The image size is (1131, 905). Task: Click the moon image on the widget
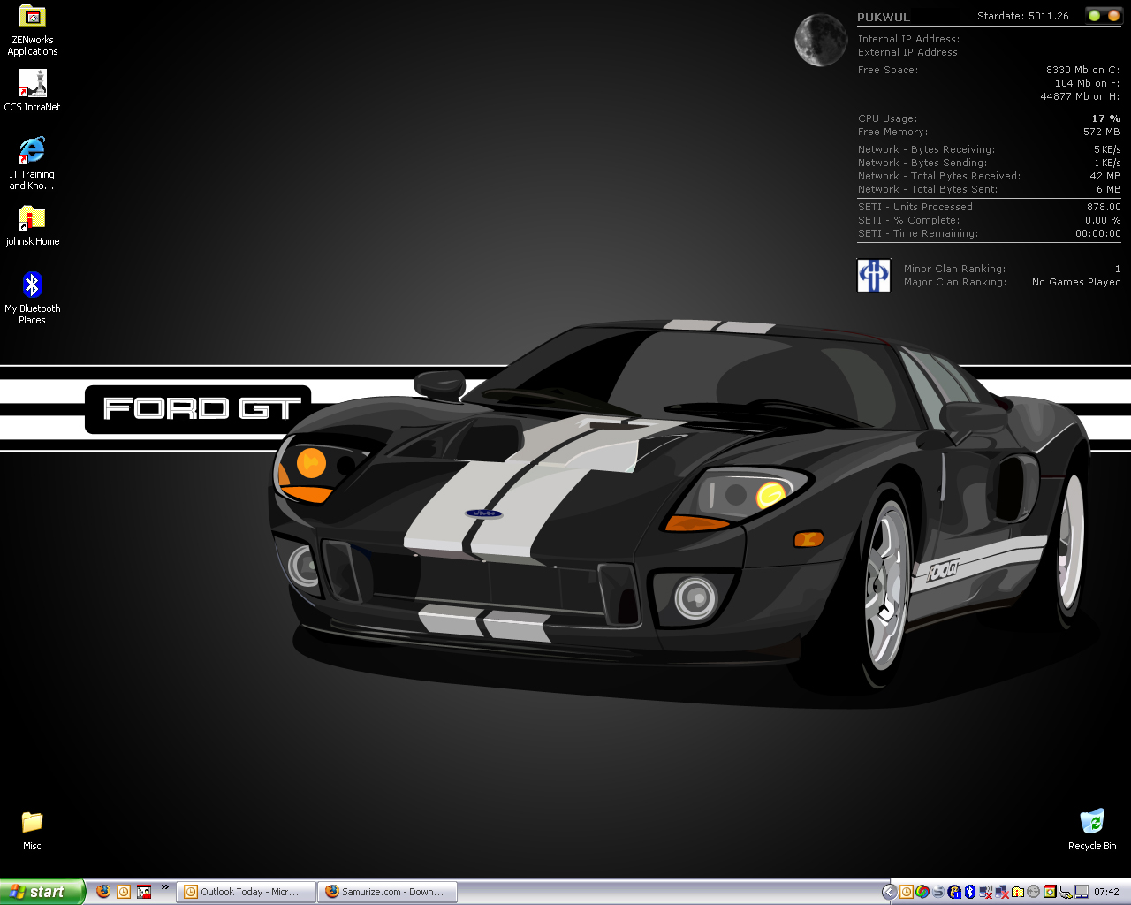point(821,40)
